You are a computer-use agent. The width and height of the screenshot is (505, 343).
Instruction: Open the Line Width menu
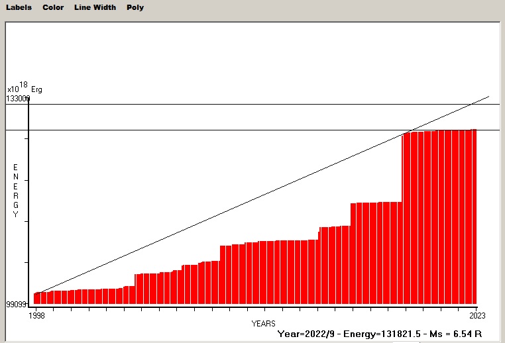click(95, 7)
